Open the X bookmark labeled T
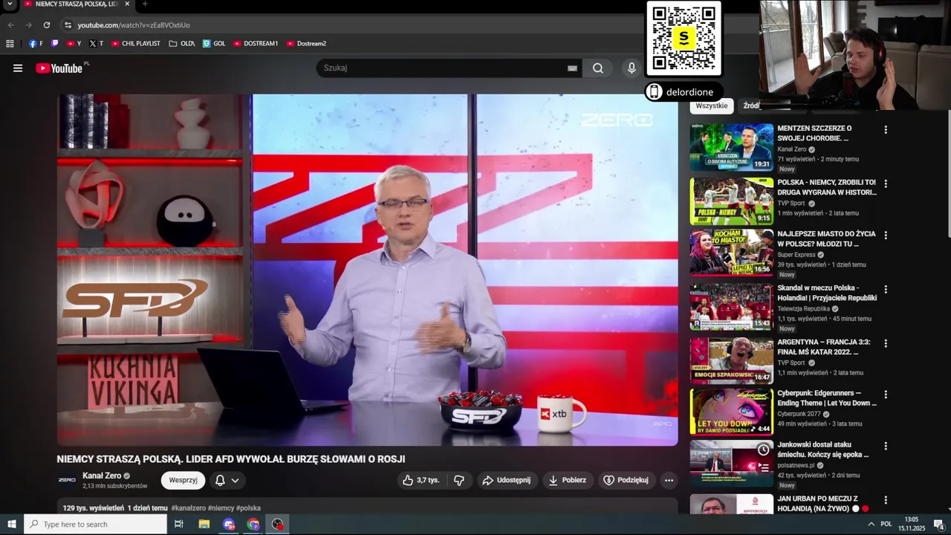 pyautogui.click(x=97, y=44)
